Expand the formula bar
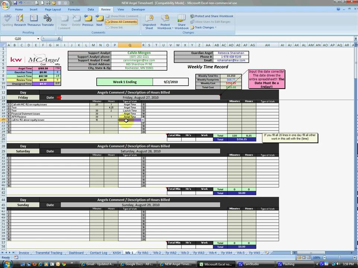Image resolution: width=358 pixels, height=268 pixels. click(355, 39)
